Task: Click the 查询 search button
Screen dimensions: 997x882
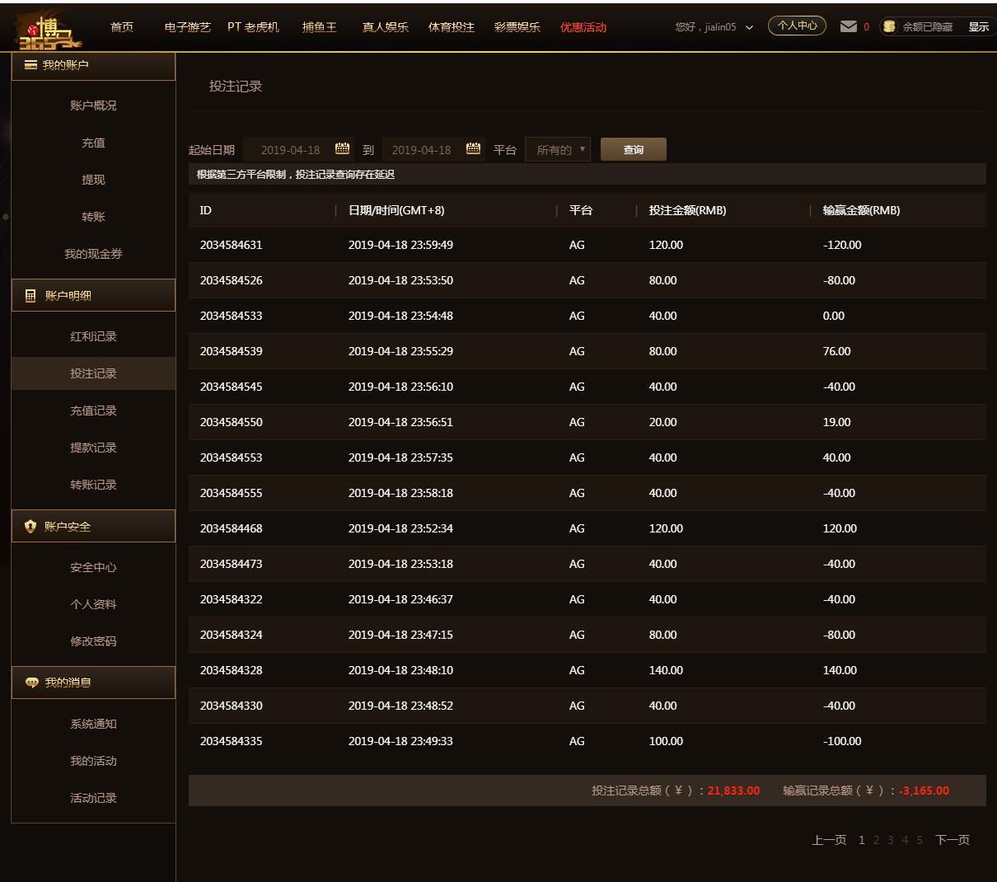Action: (x=634, y=149)
